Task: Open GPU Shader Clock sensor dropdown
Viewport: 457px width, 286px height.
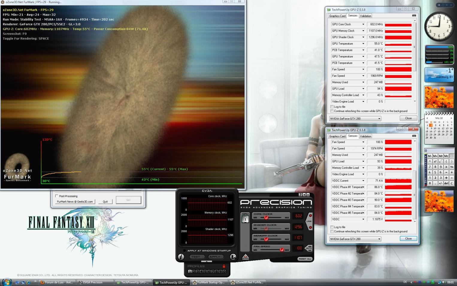Action: [363, 37]
